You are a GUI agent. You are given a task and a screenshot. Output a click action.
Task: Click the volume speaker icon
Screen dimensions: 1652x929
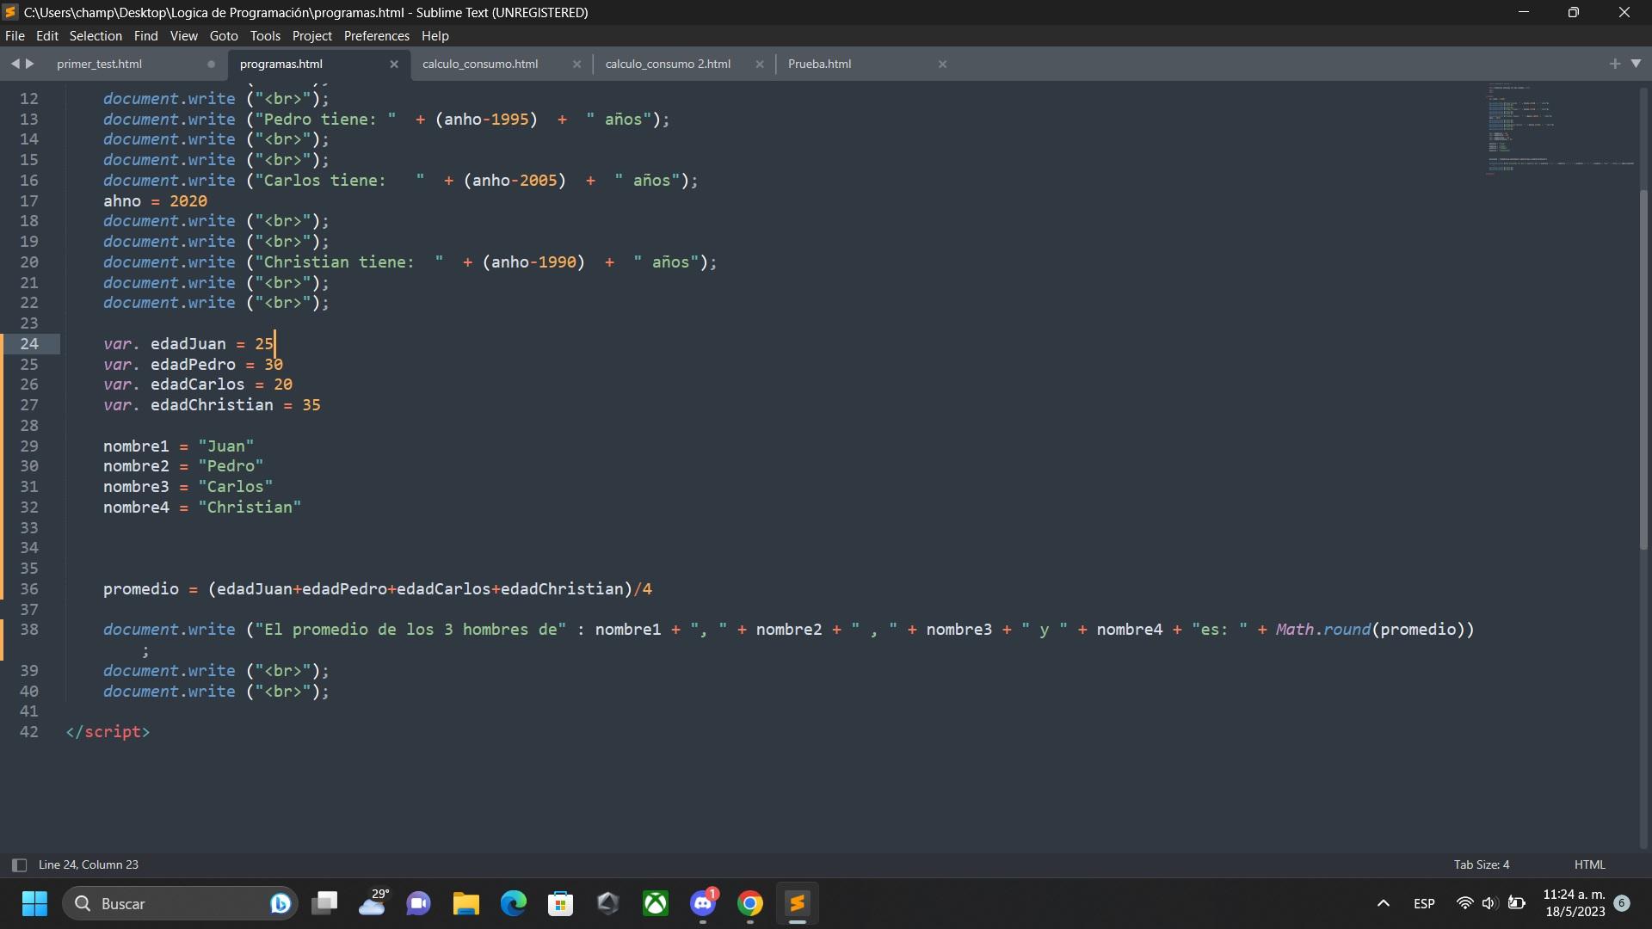pyautogui.click(x=1489, y=903)
